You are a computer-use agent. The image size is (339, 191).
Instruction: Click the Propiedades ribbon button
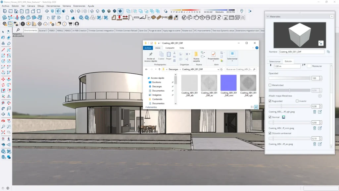pyautogui.click(x=214, y=56)
